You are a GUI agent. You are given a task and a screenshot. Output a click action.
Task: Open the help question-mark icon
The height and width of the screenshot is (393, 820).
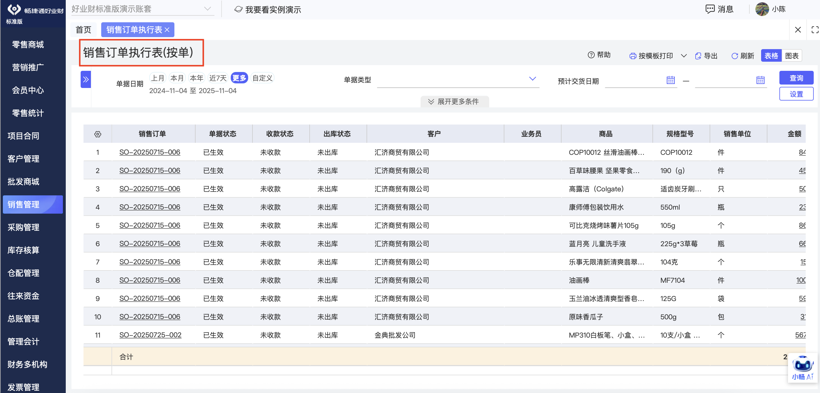tap(591, 55)
